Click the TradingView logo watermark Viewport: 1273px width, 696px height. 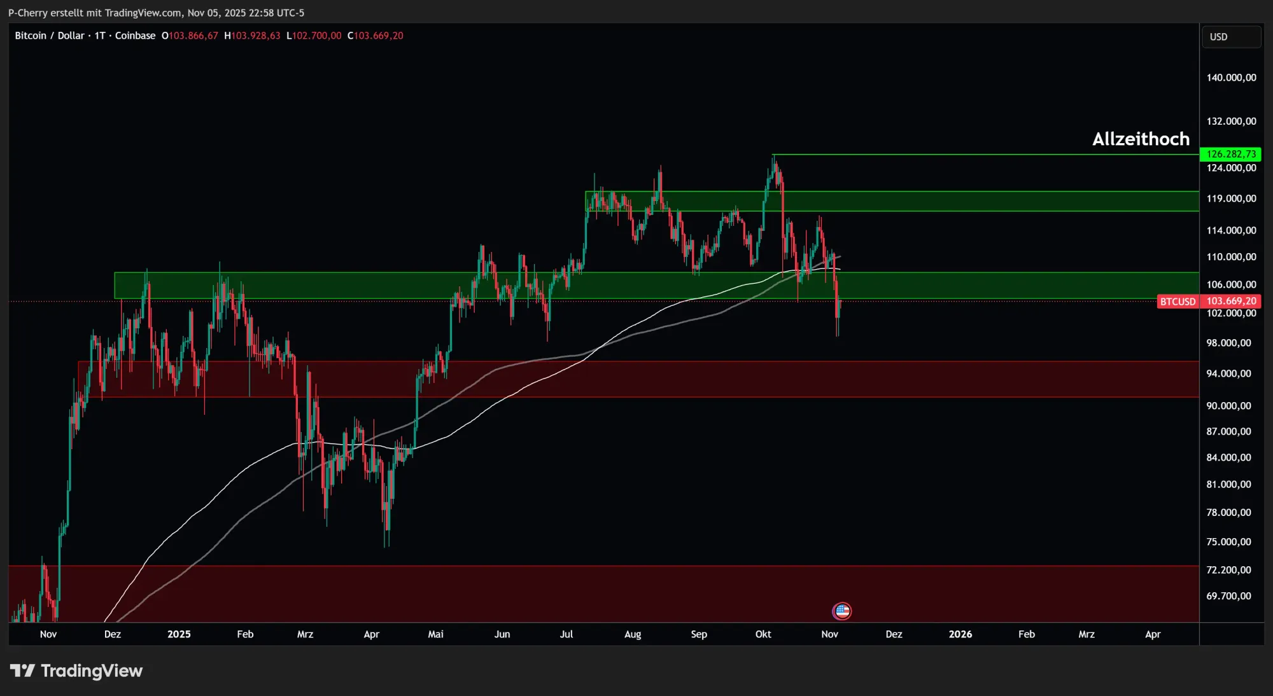pyautogui.click(x=76, y=671)
